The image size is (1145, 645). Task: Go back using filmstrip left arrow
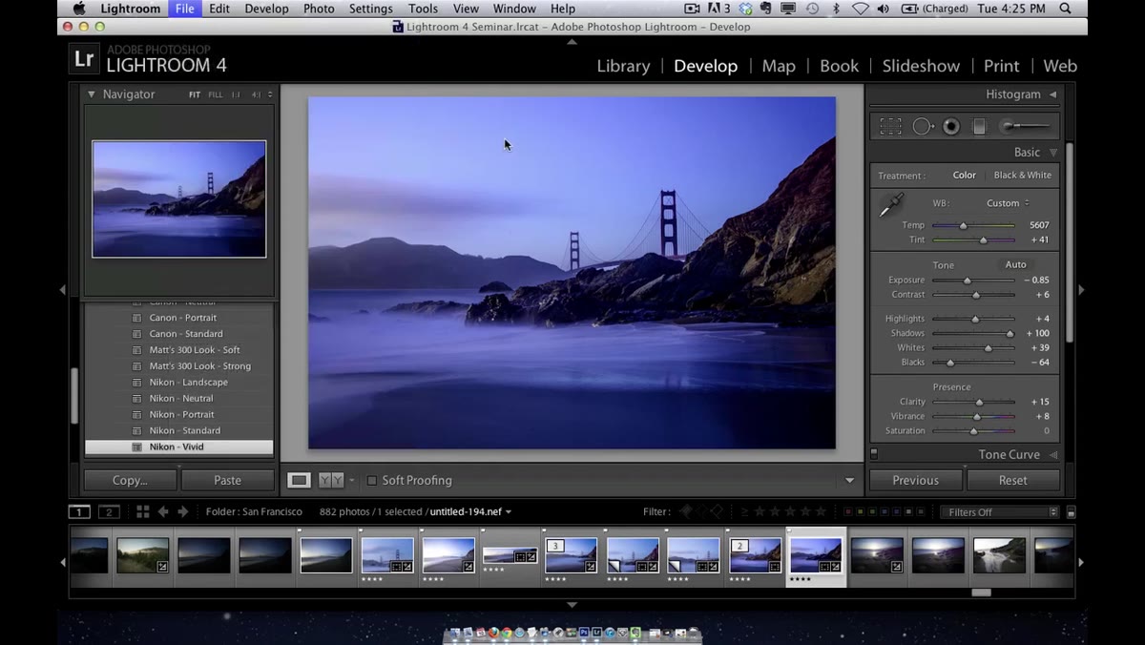point(163,512)
